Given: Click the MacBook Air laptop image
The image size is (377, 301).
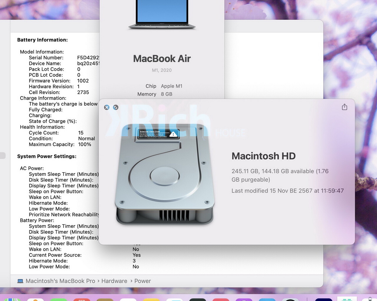Looking at the screenshot, I should pyautogui.click(x=162, y=15).
